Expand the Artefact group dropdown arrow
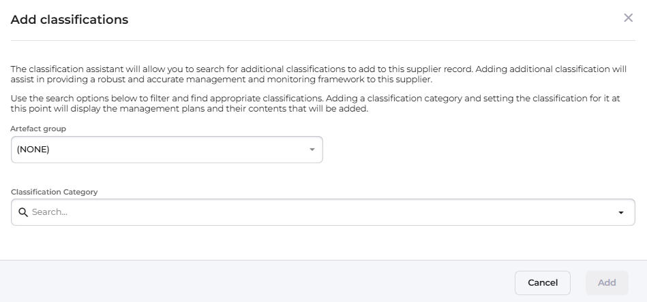This screenshot has width=647, height=302. tap(312, 150)
